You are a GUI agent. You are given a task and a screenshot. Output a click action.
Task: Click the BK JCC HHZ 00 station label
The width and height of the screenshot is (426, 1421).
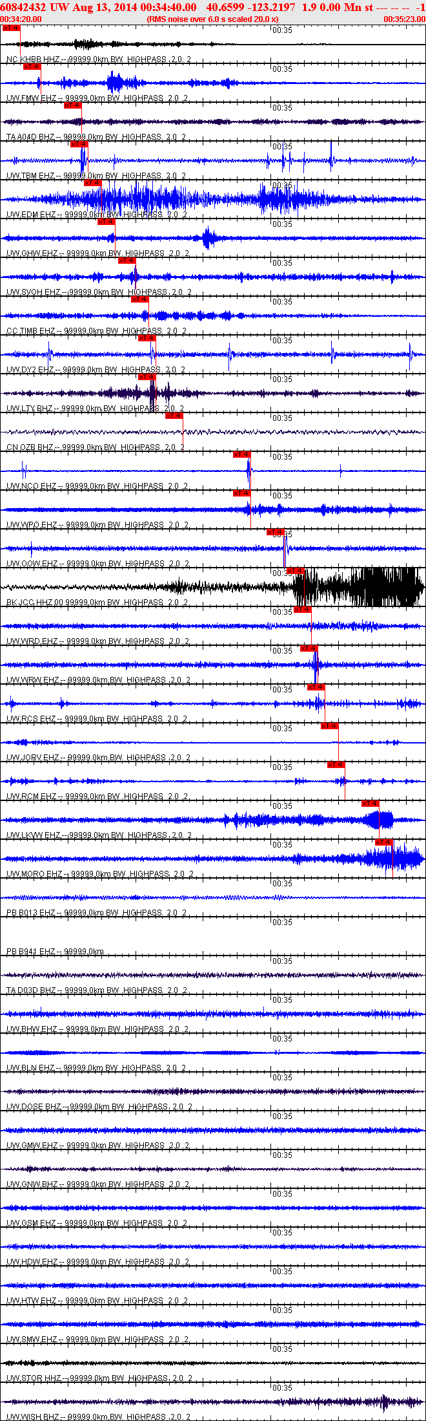point(98,603)
